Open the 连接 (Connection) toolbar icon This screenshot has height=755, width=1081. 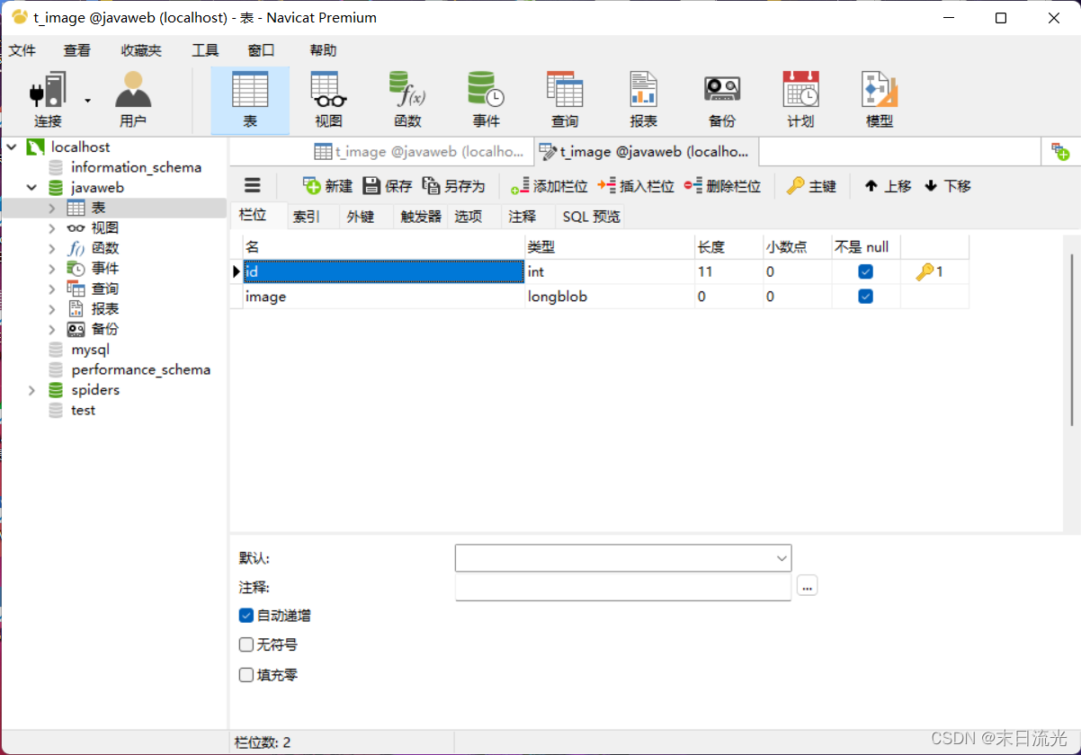(48, 100)
